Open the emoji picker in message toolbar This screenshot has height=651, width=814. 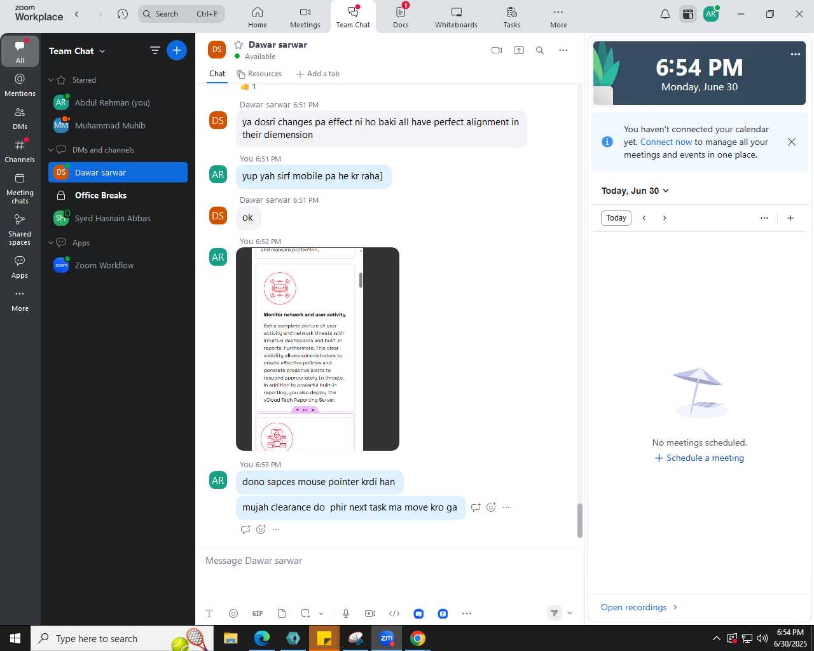[233, 613]
